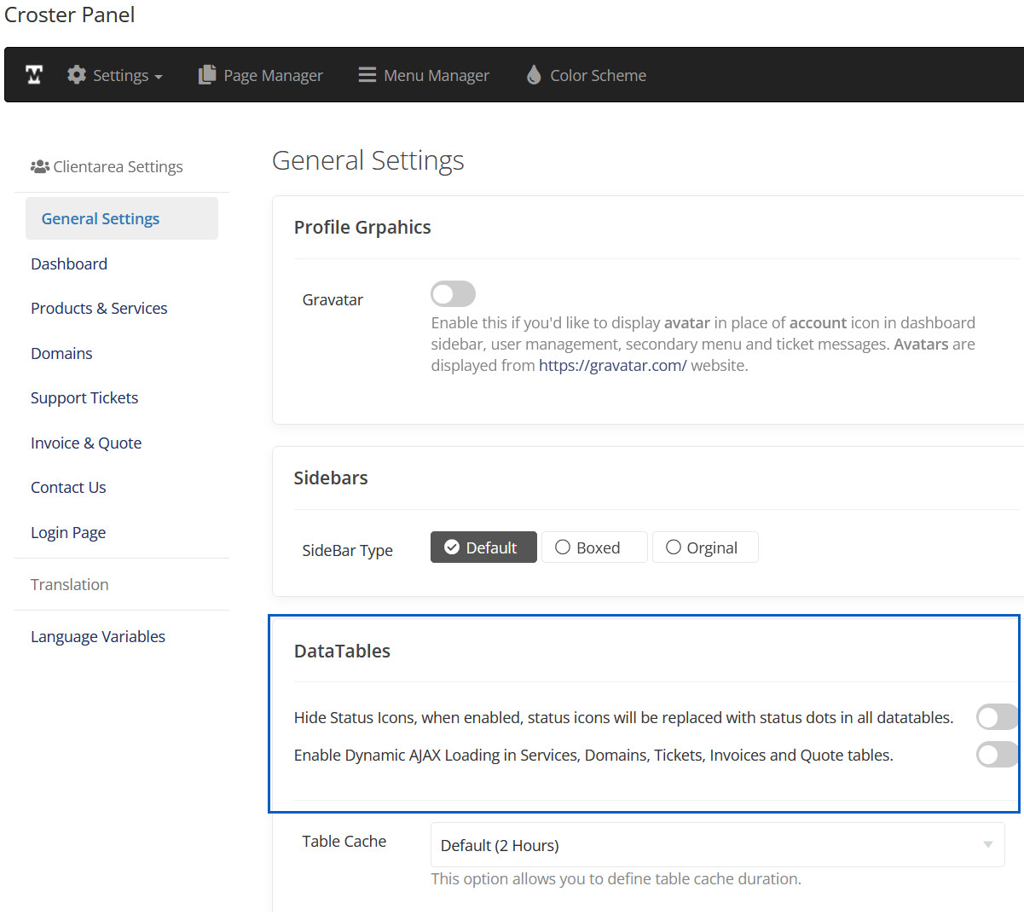Open Dashboard settings in sidebar
The image size is (1024, 921).
[x=69, y=264]
